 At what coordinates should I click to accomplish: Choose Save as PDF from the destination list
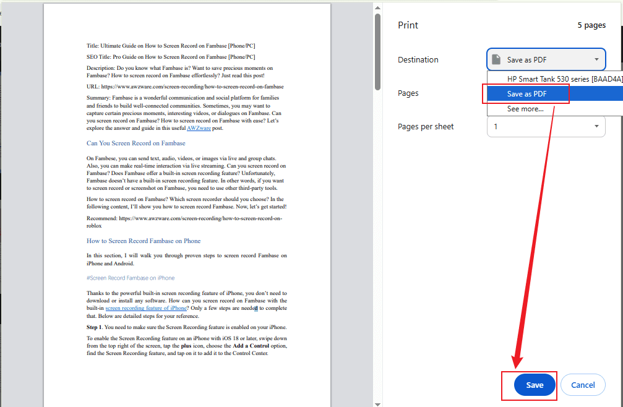coord(526,93)
